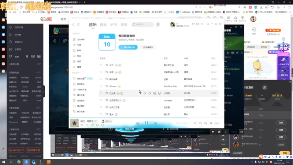Favorite song 06 by Joysaaaa

107,100
